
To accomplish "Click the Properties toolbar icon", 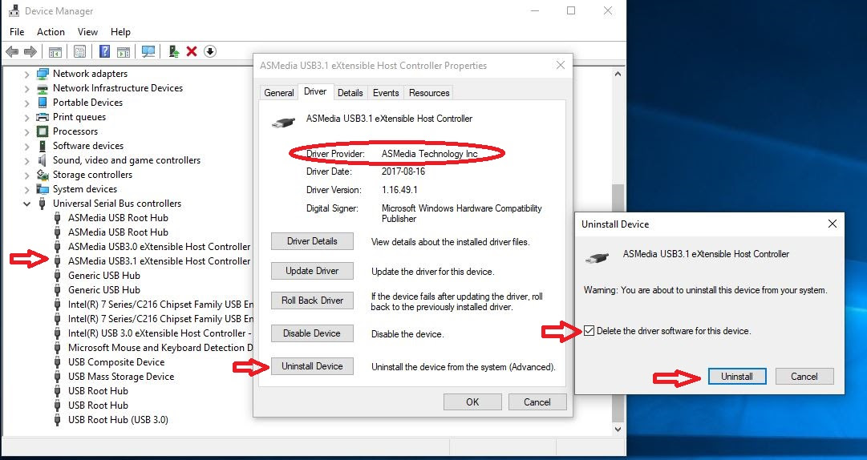I will [79, 52].
